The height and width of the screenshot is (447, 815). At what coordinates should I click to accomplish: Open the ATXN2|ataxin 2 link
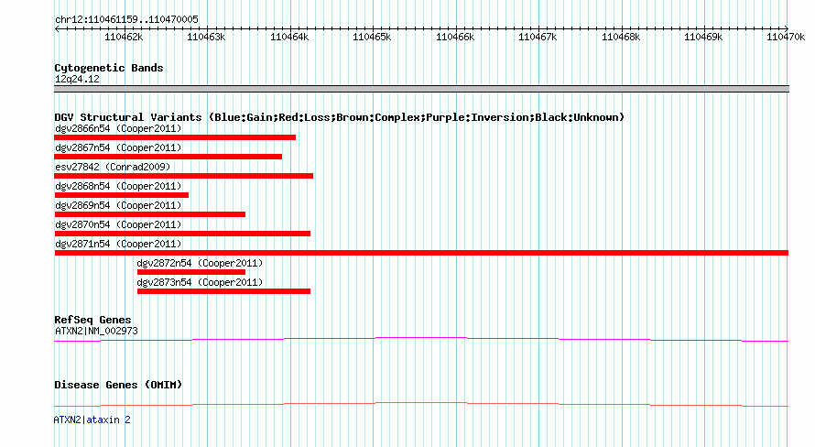(x=92, y=420)
